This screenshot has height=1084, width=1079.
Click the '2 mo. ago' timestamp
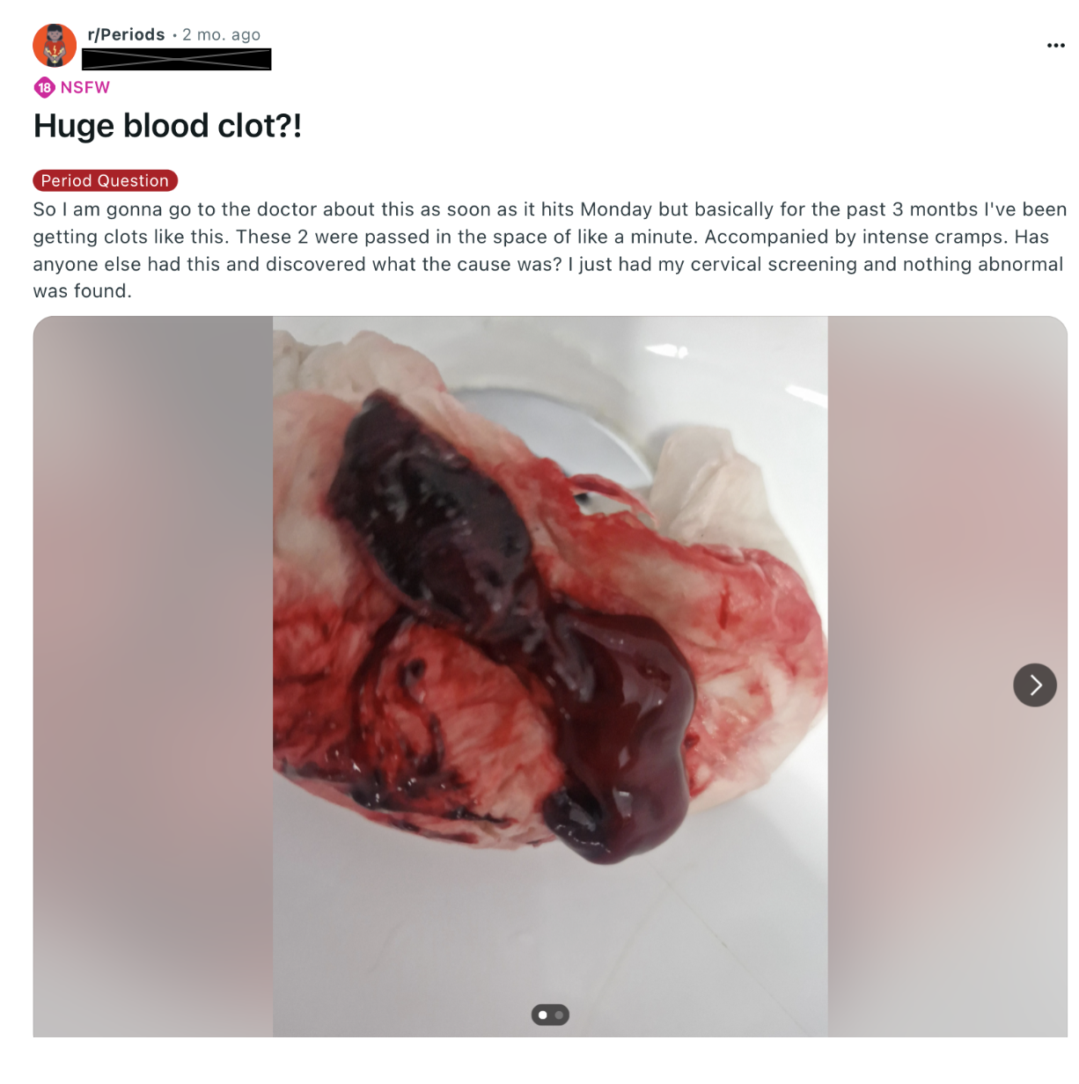[222, 34]
